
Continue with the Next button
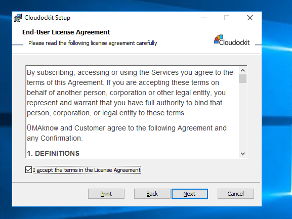[190, 194]
